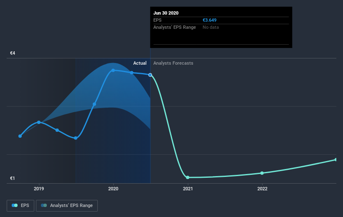The width and height of the screenshot is (343, 217).
Task: Click the EPS point on the steep rise before 2020
Action: 94,104
